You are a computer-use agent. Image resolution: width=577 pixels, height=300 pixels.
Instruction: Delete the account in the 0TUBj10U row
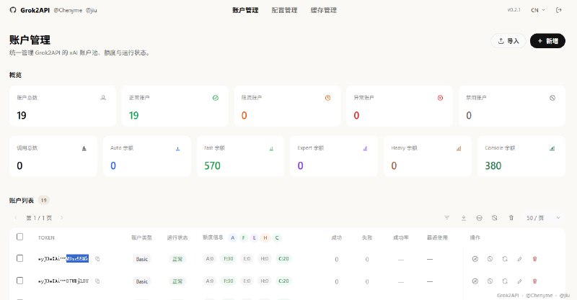pyautogui.click(x=534, y=281)
